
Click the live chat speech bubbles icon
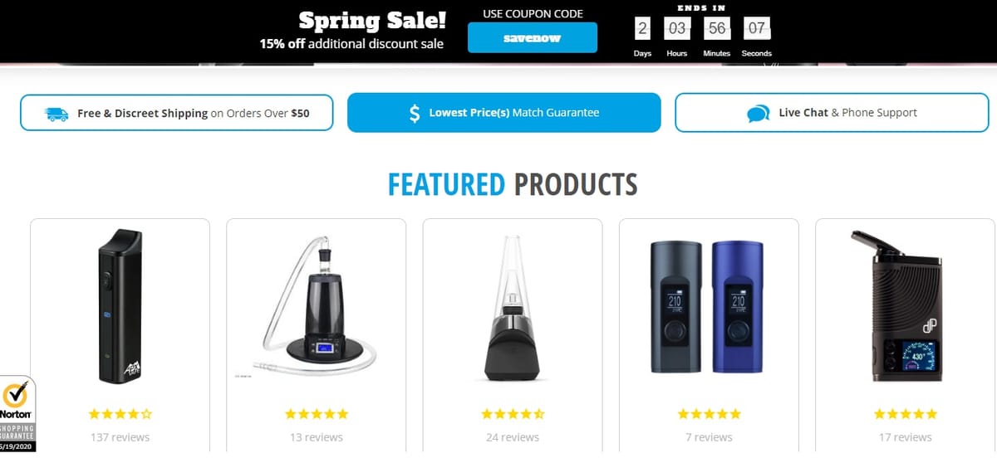click(758, 114)
